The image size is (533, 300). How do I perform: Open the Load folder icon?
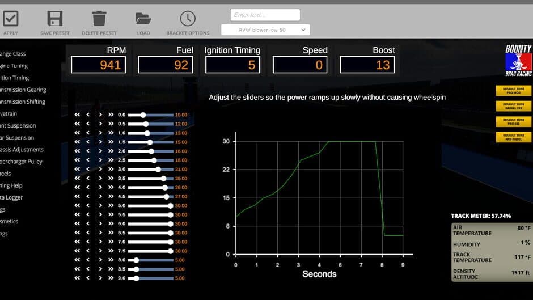[143, 19]
